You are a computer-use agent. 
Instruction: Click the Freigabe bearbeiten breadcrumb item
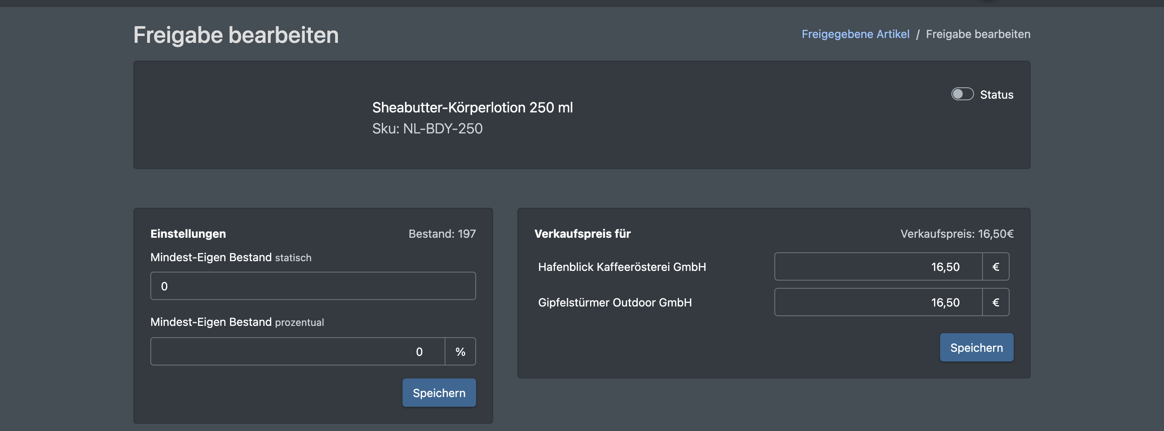(x=978, y=34)
